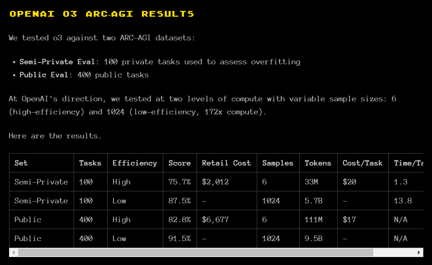Click the 13.8 time value cell
Image resolution: width=432 pixels, height=265 pixels.
(x=406, y=201)
